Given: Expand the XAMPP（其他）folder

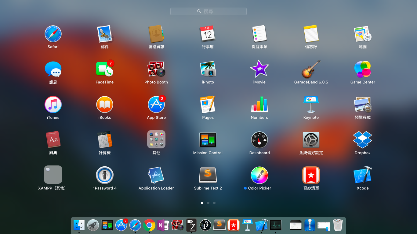Looking at the screenshot, I should coord(53,175).
